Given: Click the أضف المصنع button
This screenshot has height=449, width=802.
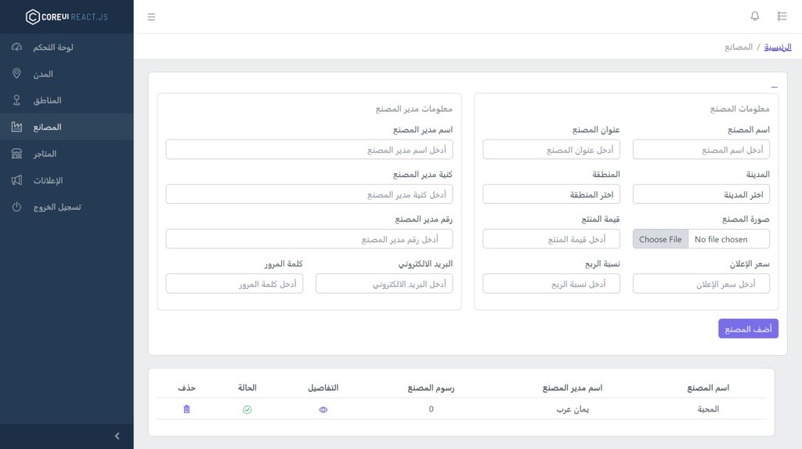Looking at the screenshot, I should 748,328.
